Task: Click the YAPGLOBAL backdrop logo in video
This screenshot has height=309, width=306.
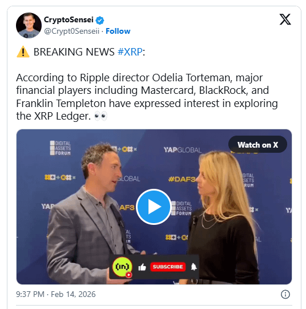Action: click(183, 150)
